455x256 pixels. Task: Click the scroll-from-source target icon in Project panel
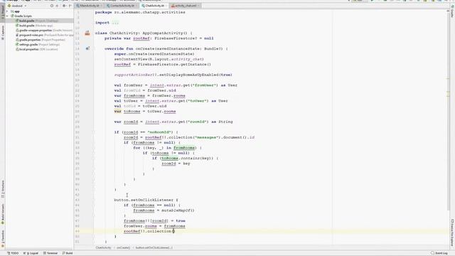52,6
